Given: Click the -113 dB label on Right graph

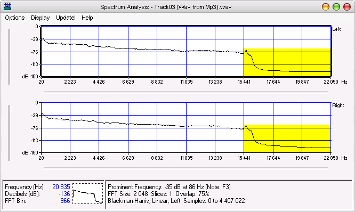Looking at the screenshot, I should click(35, 141).
